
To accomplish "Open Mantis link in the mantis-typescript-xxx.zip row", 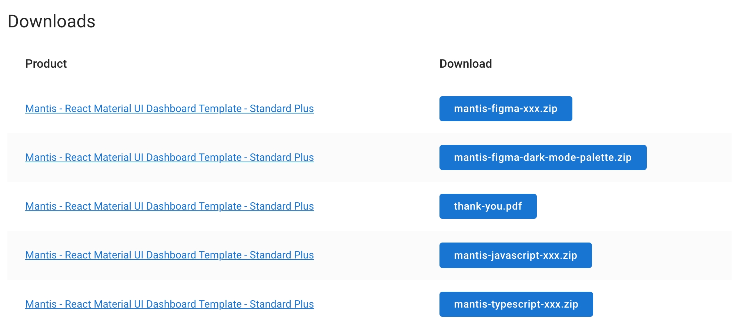I will 169,304.
